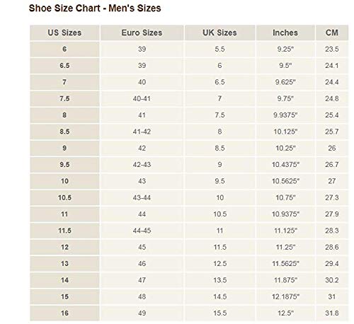Click the UK Sizes column header
The width and height of the screenshot is (354, 324).
pyautogui.click(x=219, y=33)
